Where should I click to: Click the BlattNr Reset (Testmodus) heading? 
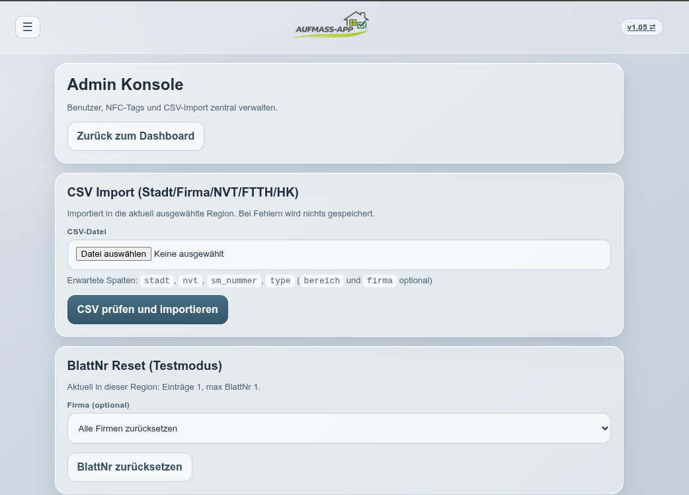click(144, 366)
